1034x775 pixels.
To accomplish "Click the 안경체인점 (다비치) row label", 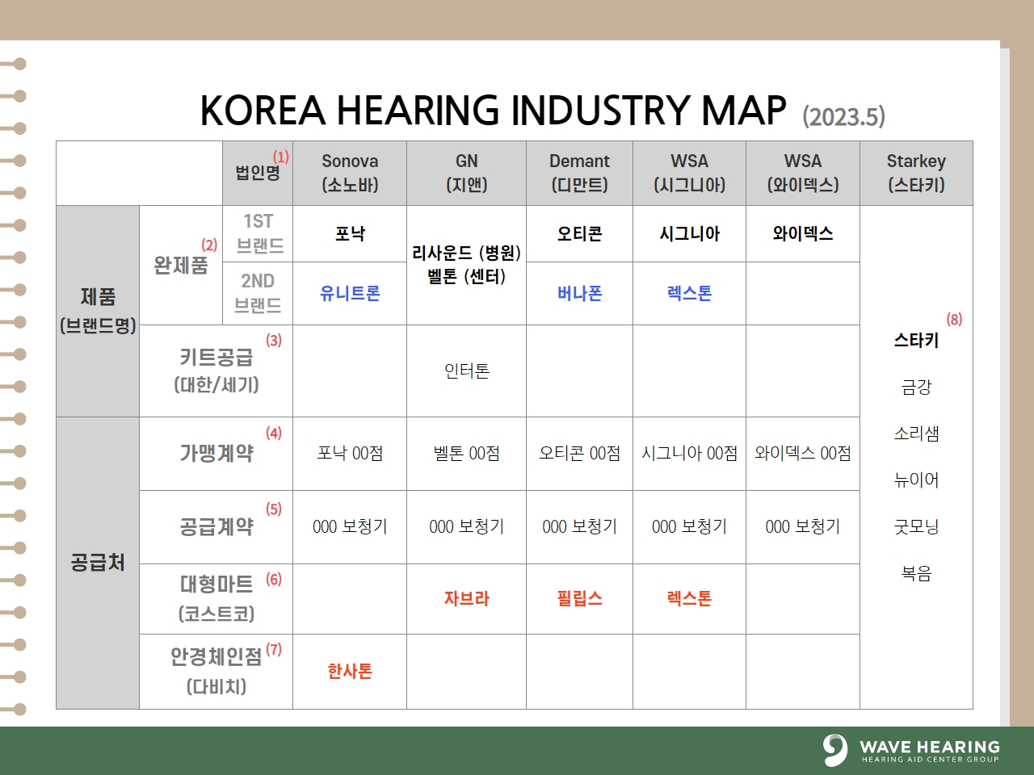I will [216, 672].
